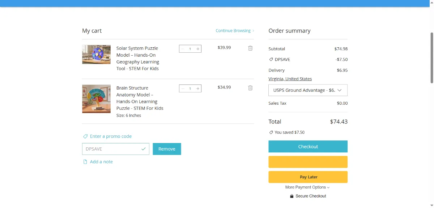
Task: Open Solar System Puzzle Model product thumbnail
Action: pos(96,55)
